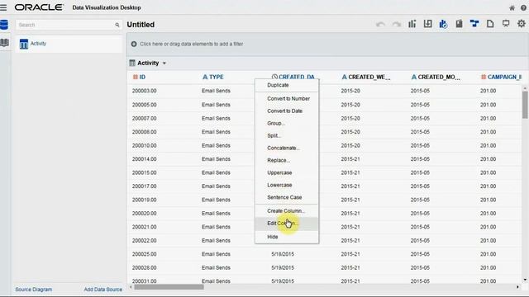Click the search magnifier icon
This screenshot has height=297, width=529.
click(117, 25)
